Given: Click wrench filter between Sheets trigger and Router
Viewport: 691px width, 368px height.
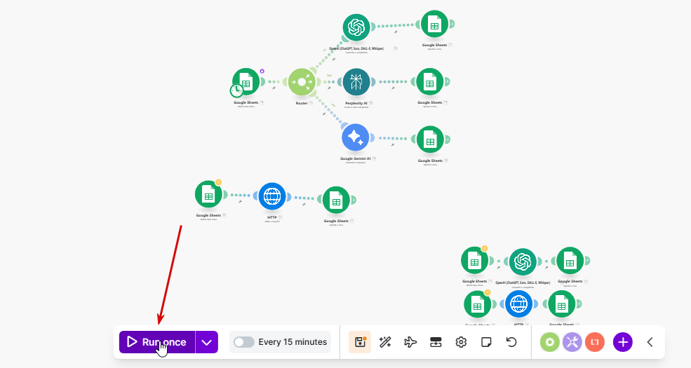Looking at the screenshot, I should [x=274, y=88].
